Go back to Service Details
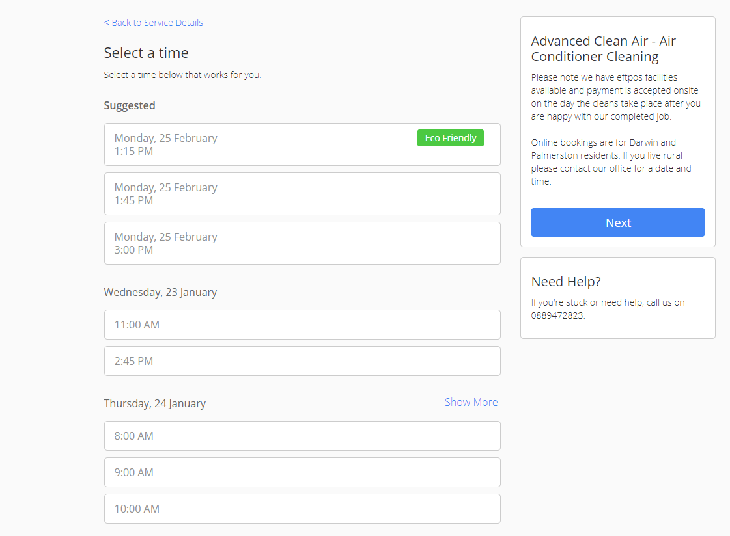This screenshot has height=536, width=730. pyautogui.click(x=153, y=23)
